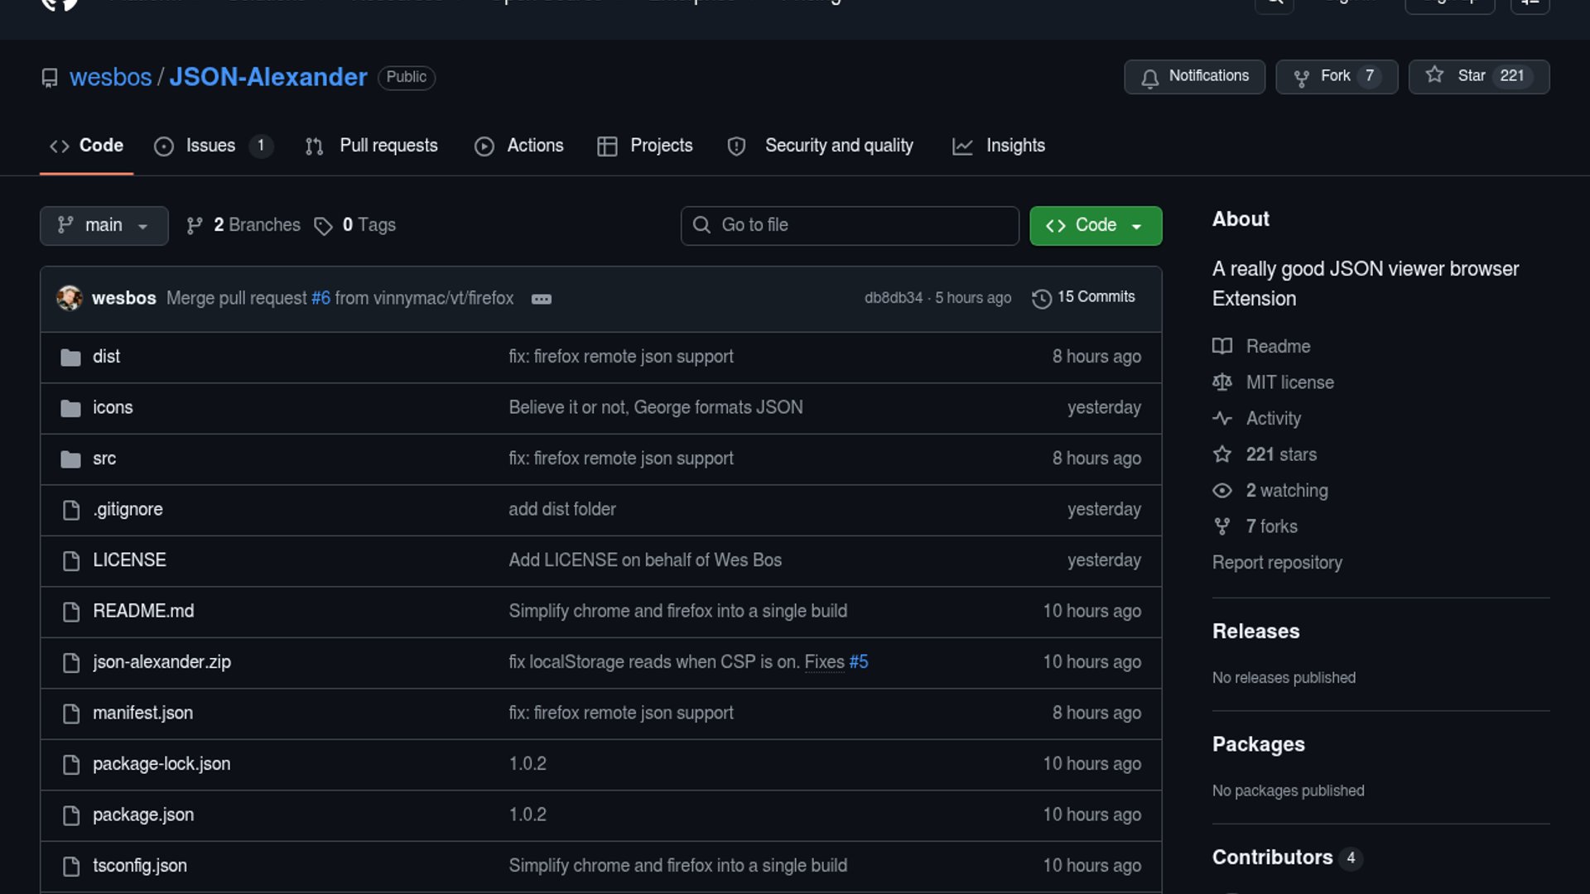Click the 2 watching eye icon
Image resolution: width=1590 pixels, height=894 pixels.
coord(1222,491)
